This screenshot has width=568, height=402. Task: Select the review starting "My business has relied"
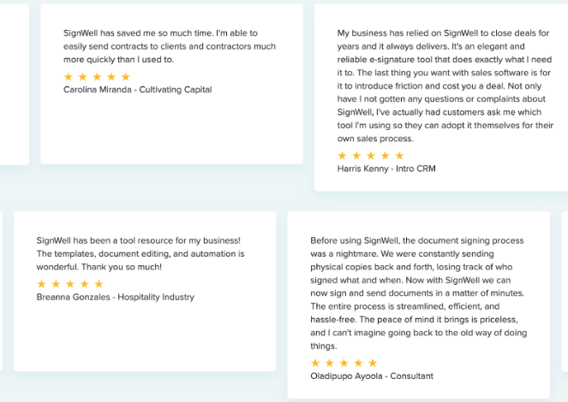pyautogui.click(x=445, y=86)
